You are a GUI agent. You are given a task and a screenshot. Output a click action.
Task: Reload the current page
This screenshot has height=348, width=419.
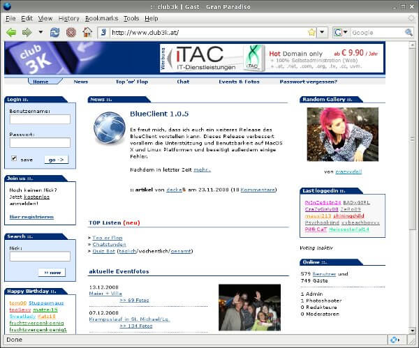tap(55, 32)
